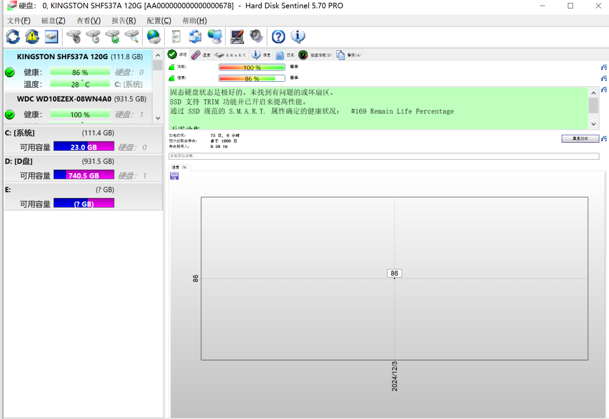The width and height of the screenshot is (609, 419).
Task: Select the C: [系统] partition entry
Action: 83,140
